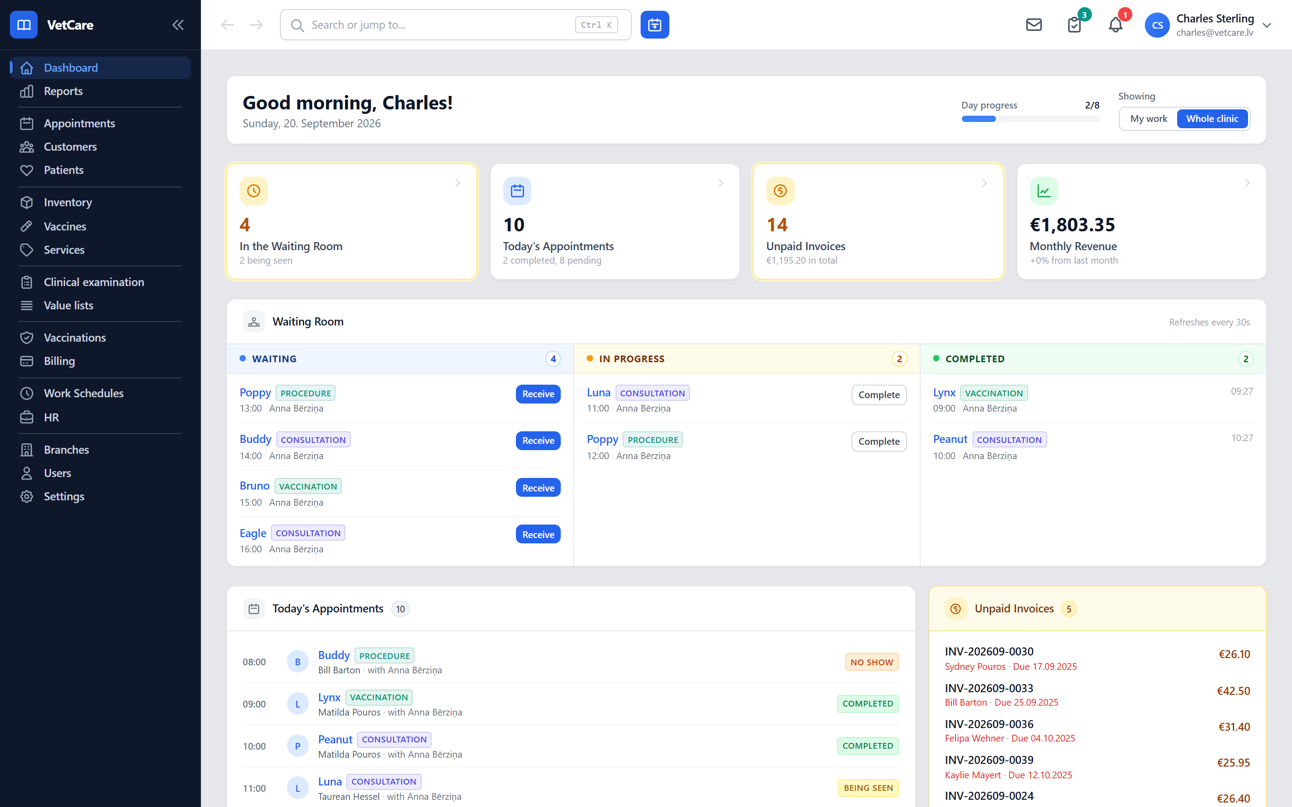1292x807 pixels.
Task: Click the Customers people icon
Action: tap(27, 147)
